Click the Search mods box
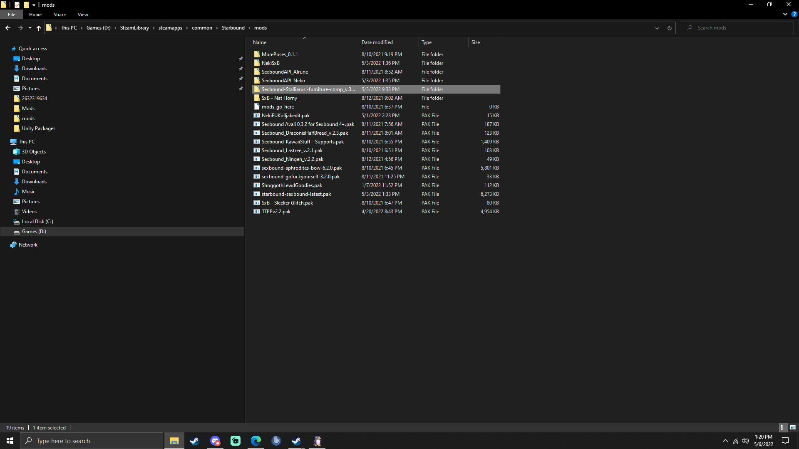This screenshot has height=449, width=799. click(x=737, y=28)
